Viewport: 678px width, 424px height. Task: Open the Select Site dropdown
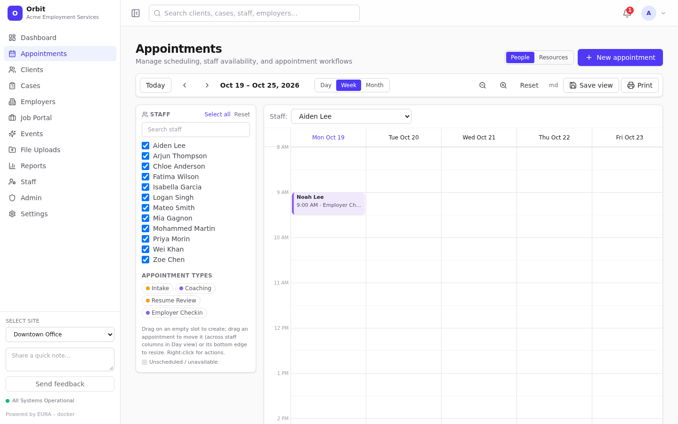(x=60, y=334)
